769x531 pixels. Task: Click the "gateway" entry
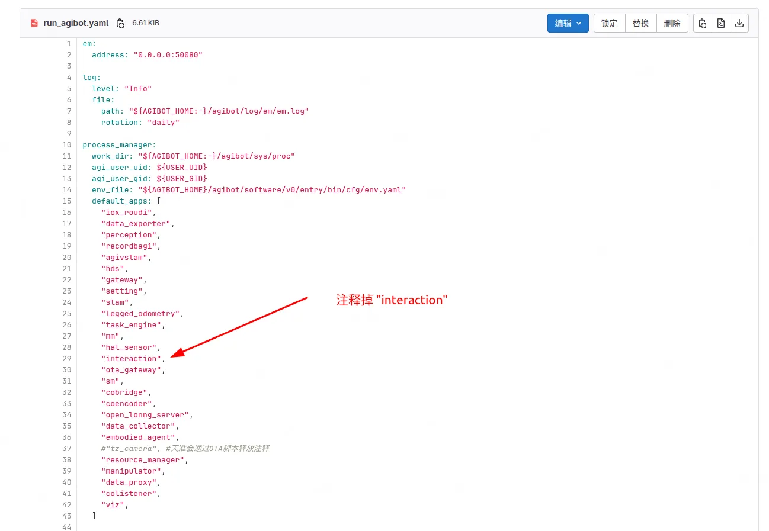pyautogui.click(x=121, y=279)
